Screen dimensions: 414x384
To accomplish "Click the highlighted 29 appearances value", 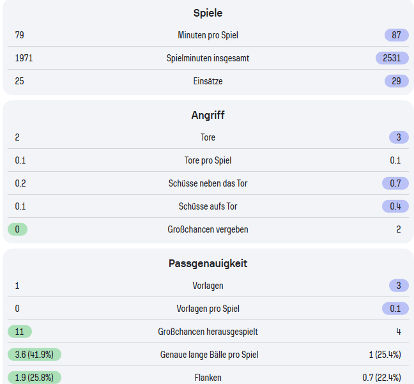I will (x=396, y=81).
